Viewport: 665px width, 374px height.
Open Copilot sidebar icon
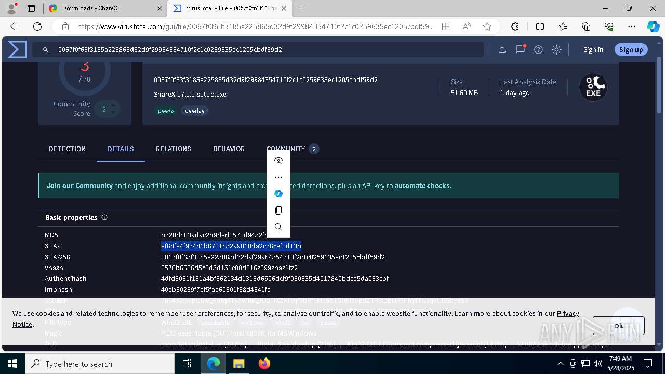point(653,26)
